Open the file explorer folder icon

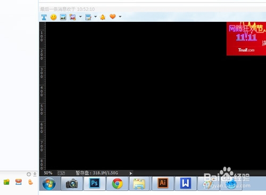click(139, 183)
